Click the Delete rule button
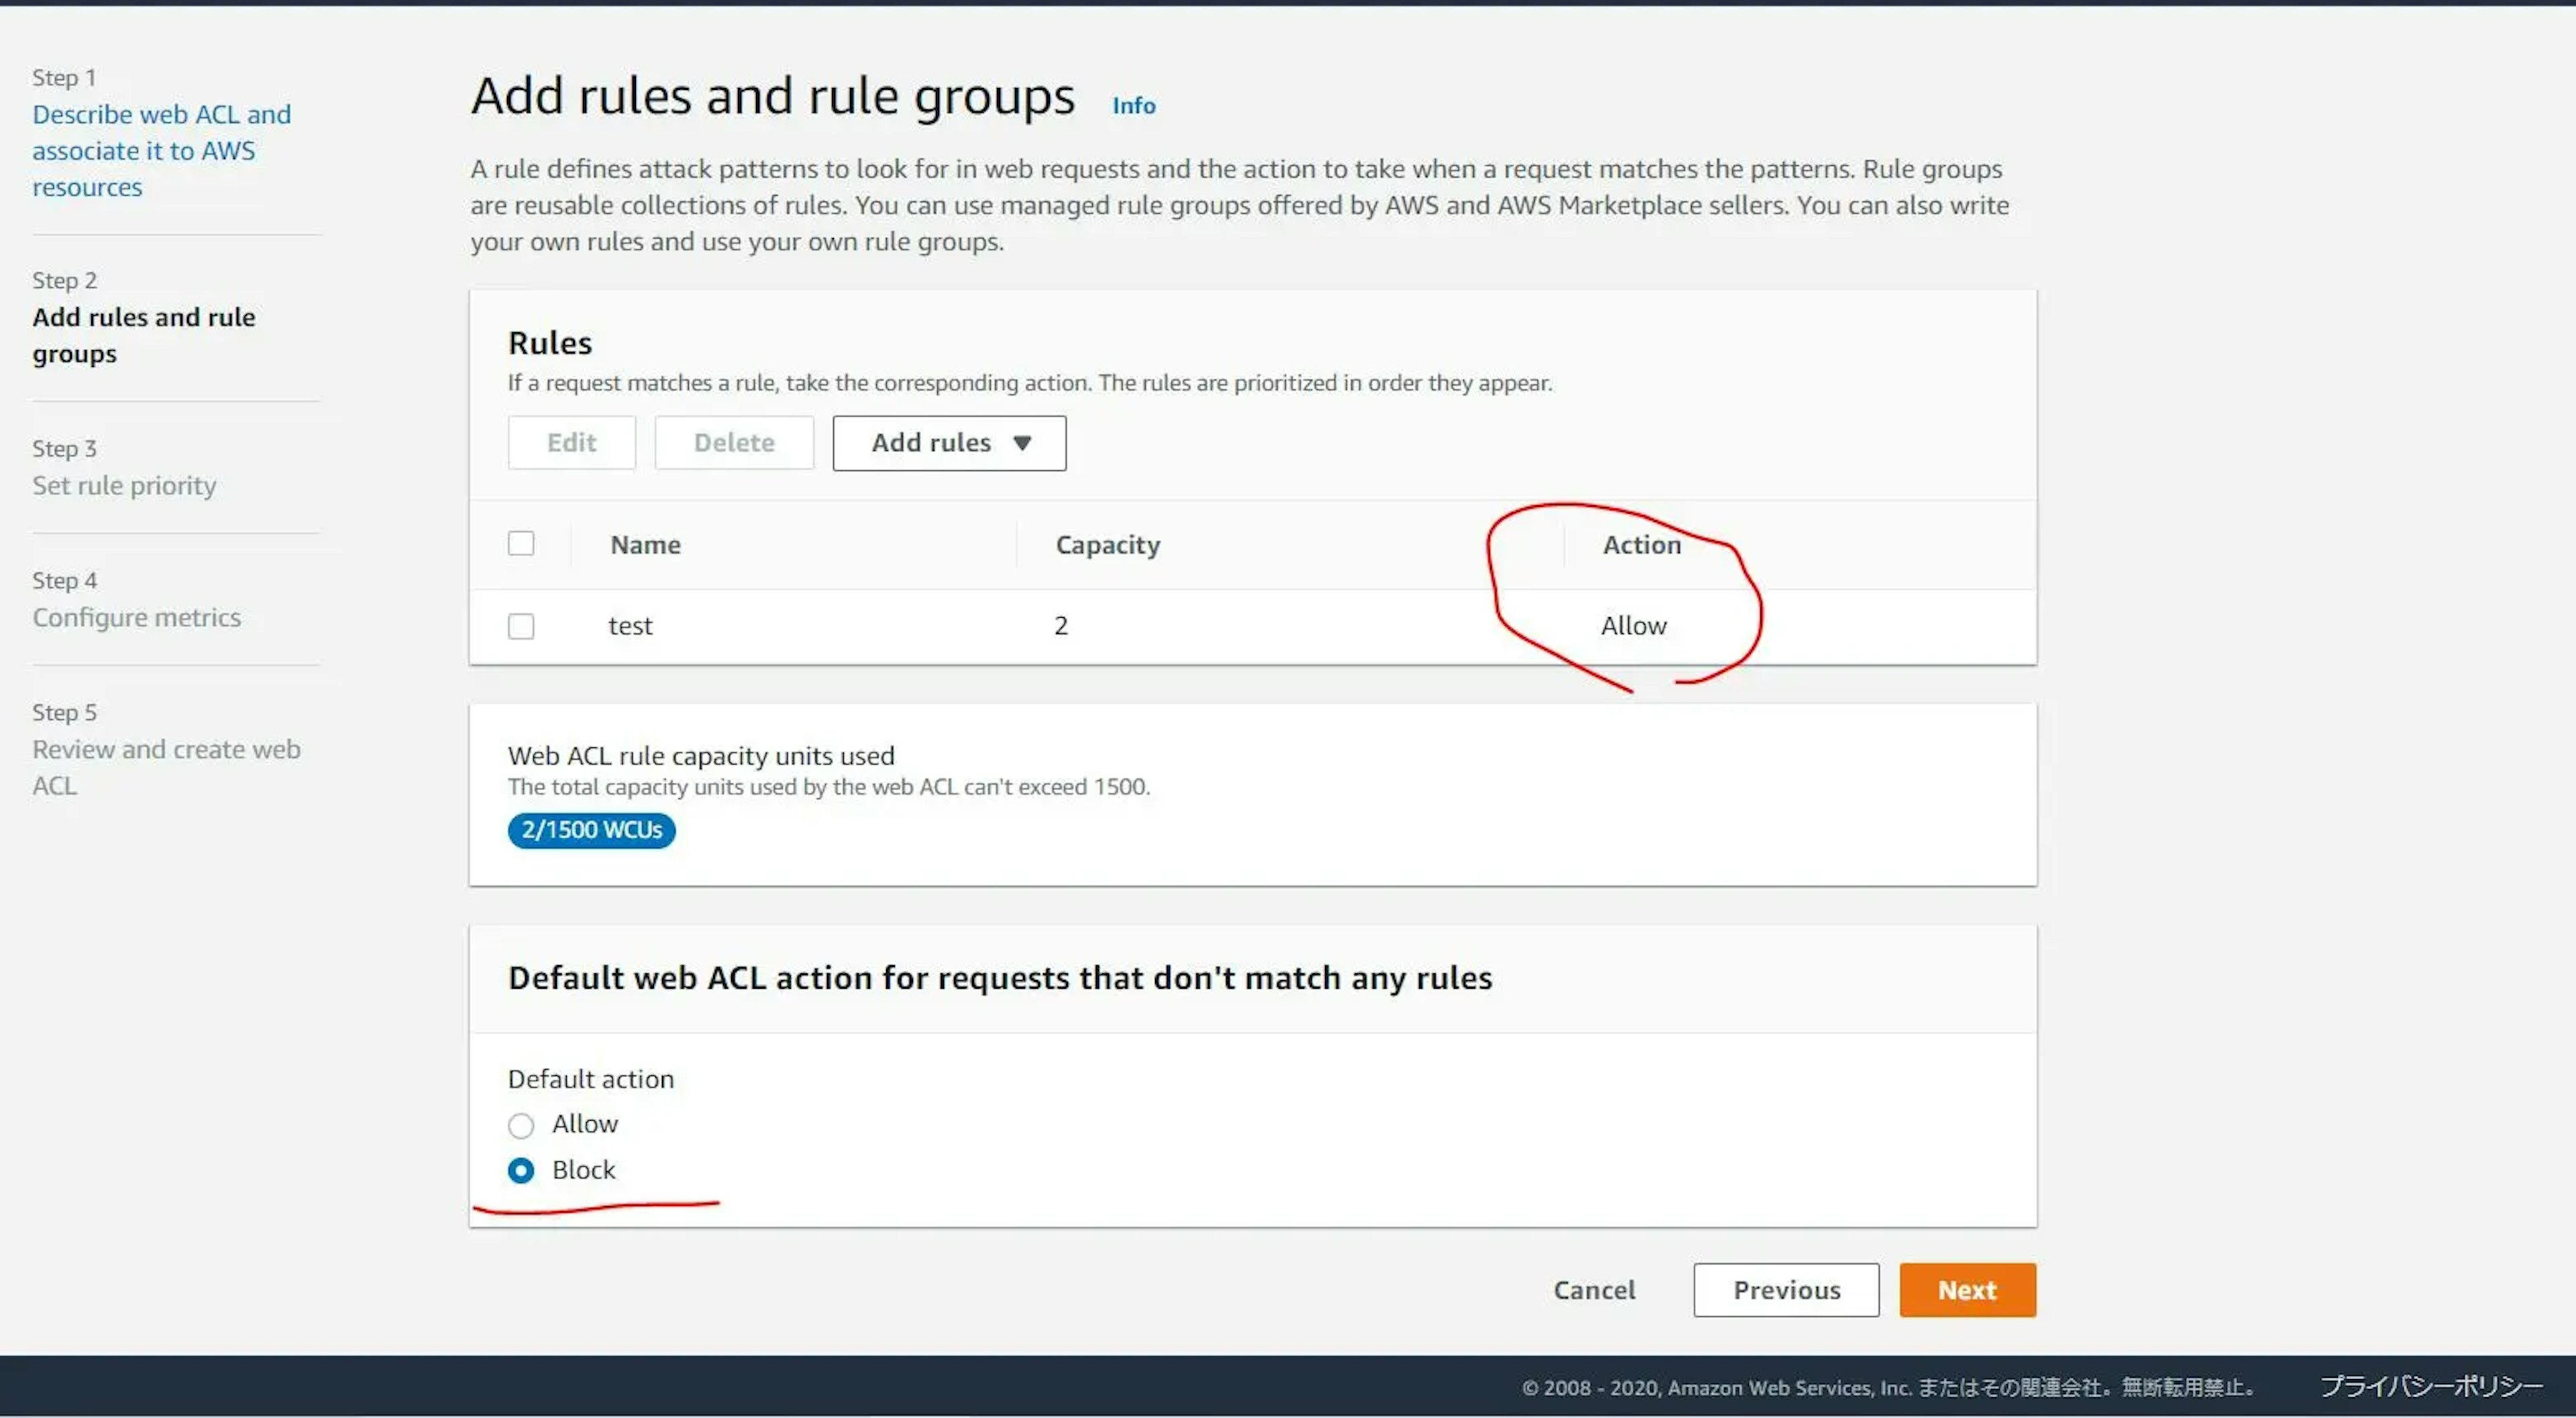Viewport: 2576px width, 1418px height. [734, 443]
